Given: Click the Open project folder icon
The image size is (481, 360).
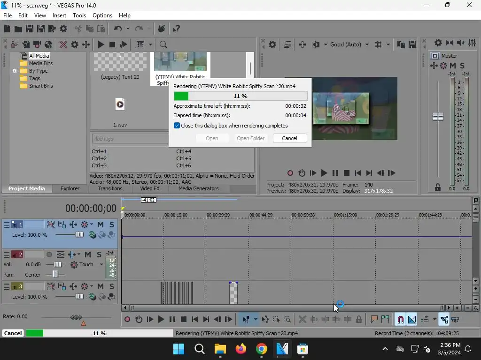Looking at the screenshot, I should (x=18, y=29).
